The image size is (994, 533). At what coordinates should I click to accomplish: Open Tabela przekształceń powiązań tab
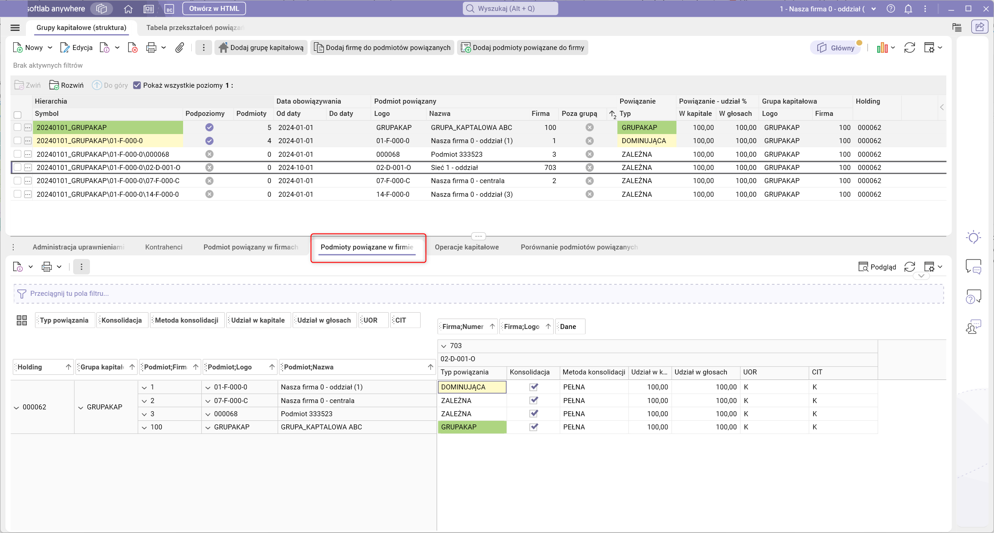(x=195, y=28)
